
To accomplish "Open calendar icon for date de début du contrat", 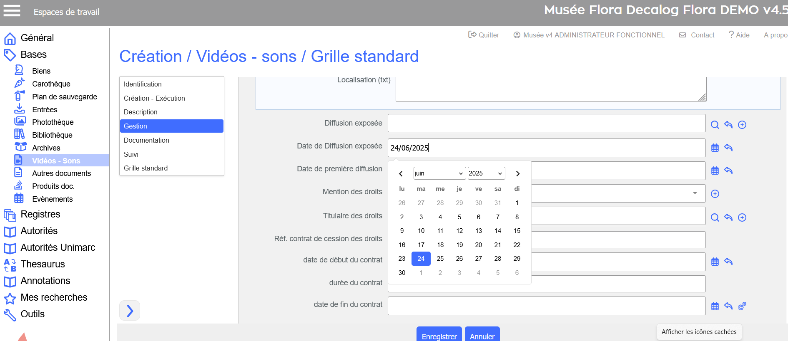I will tap(715, 262).
